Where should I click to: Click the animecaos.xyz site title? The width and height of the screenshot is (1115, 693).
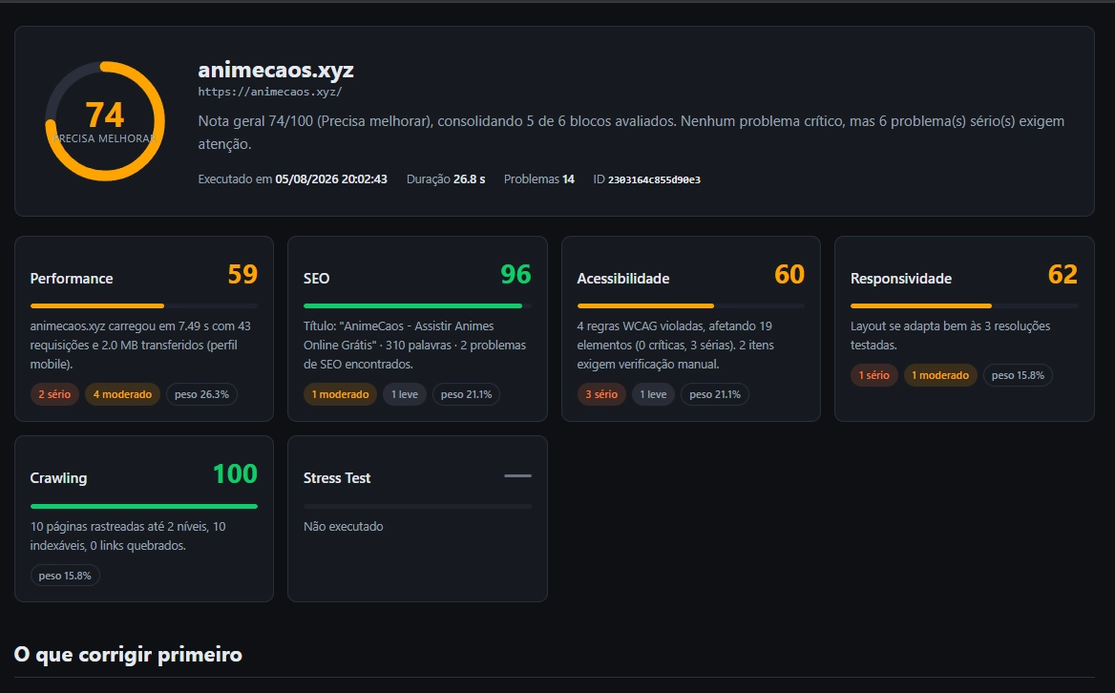point(276,70)
